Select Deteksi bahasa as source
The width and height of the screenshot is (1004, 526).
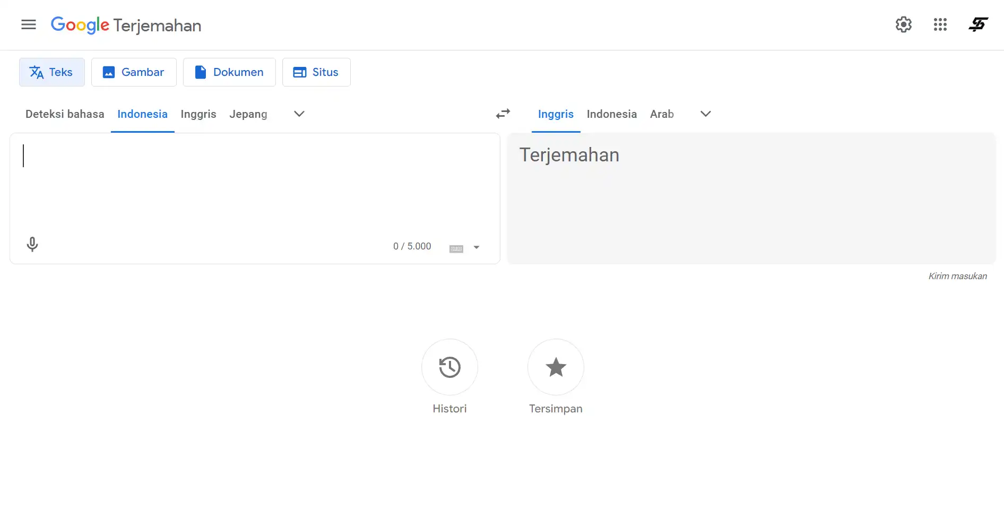pos(65,114)
